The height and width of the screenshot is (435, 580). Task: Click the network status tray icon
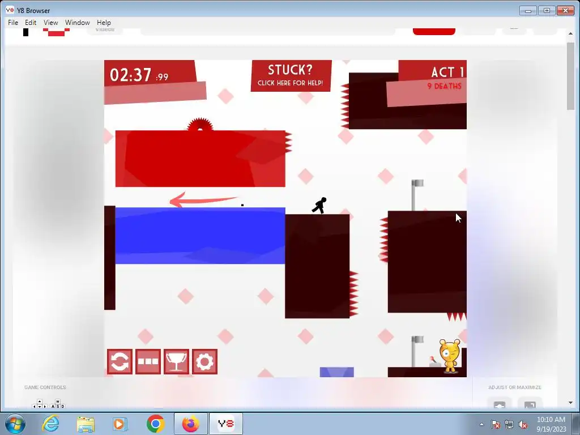(x=509, y=424)
